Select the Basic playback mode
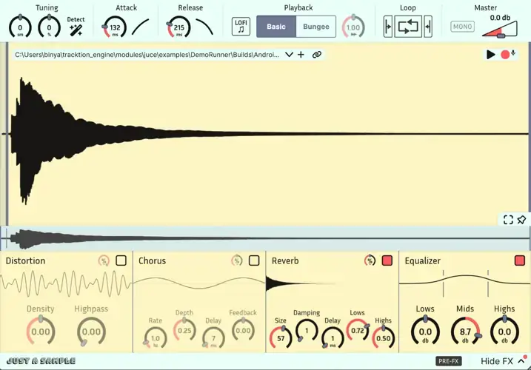The image size is (531, 370). tap(275, 27)
